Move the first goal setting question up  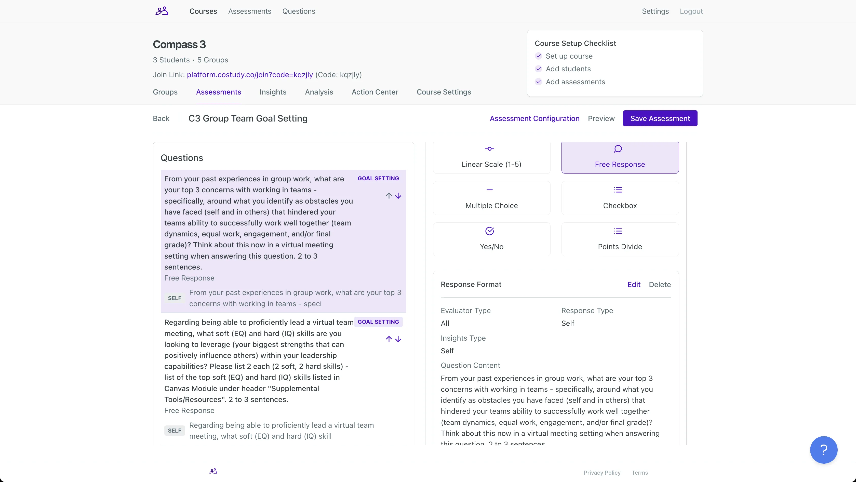tap(389, 195)
